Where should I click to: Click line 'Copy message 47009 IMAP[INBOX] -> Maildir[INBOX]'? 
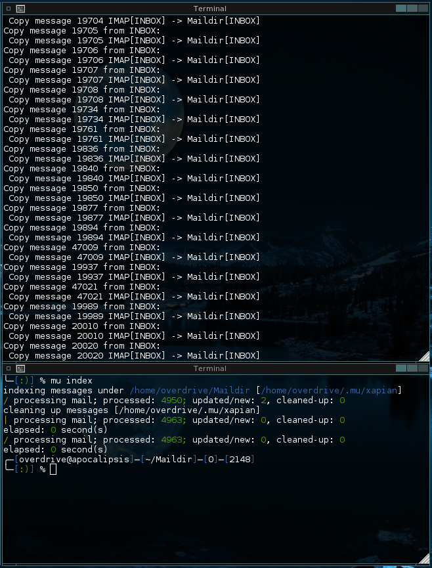point(135,257)
